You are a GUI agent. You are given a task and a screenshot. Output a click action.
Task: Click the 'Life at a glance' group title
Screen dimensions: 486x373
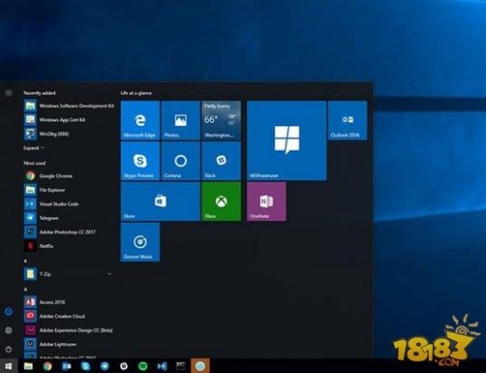pyautogui.click(x=136, y=93)
